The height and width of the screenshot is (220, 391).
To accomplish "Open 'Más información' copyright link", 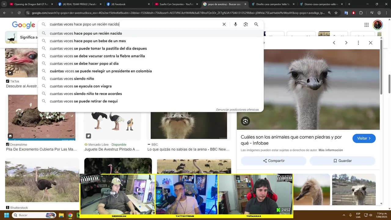I will (331, 150).
